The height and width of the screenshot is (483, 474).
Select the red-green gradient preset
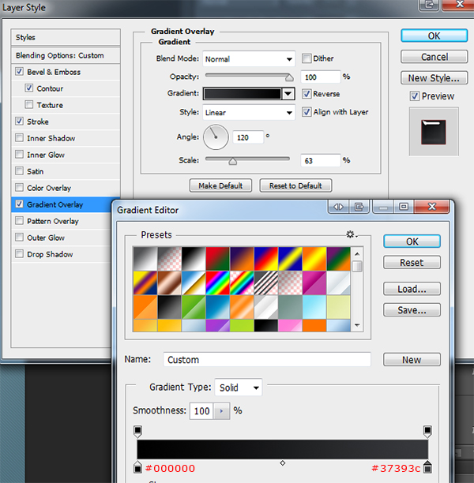[x=217, y=258]
